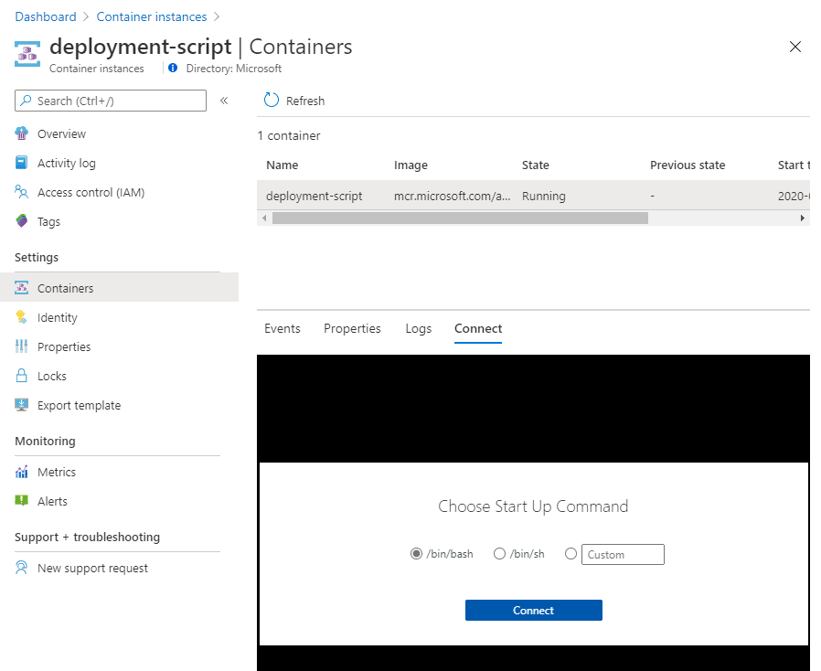Click the Container instances breadcrumb link

pyautogui.click(x=152, y=16)
